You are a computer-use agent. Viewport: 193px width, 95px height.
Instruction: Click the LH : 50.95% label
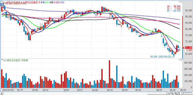pyautogui.click(x=174, y=6)
